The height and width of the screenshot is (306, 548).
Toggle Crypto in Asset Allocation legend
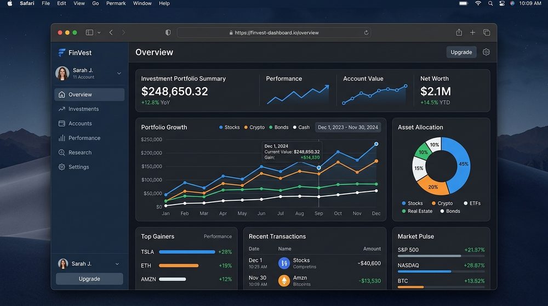tap(442, 203)
